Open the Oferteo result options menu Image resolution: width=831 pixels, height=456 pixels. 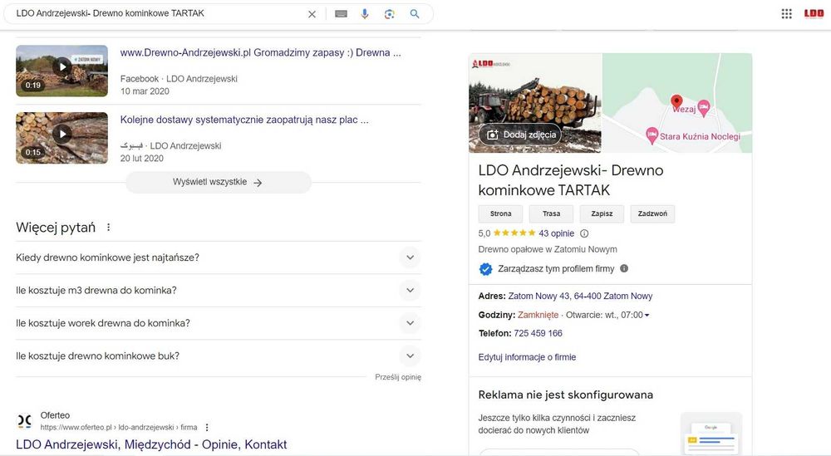(207, 427)
